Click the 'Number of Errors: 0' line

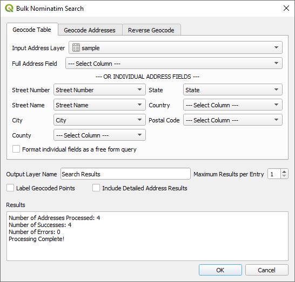pos(35,232)
